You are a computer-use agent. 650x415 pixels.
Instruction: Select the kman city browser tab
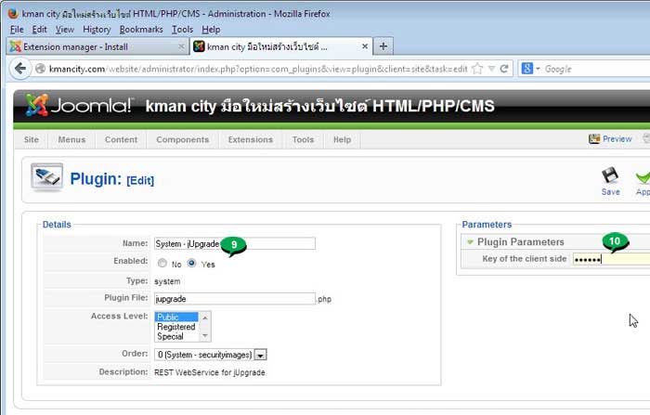(281, 46)
